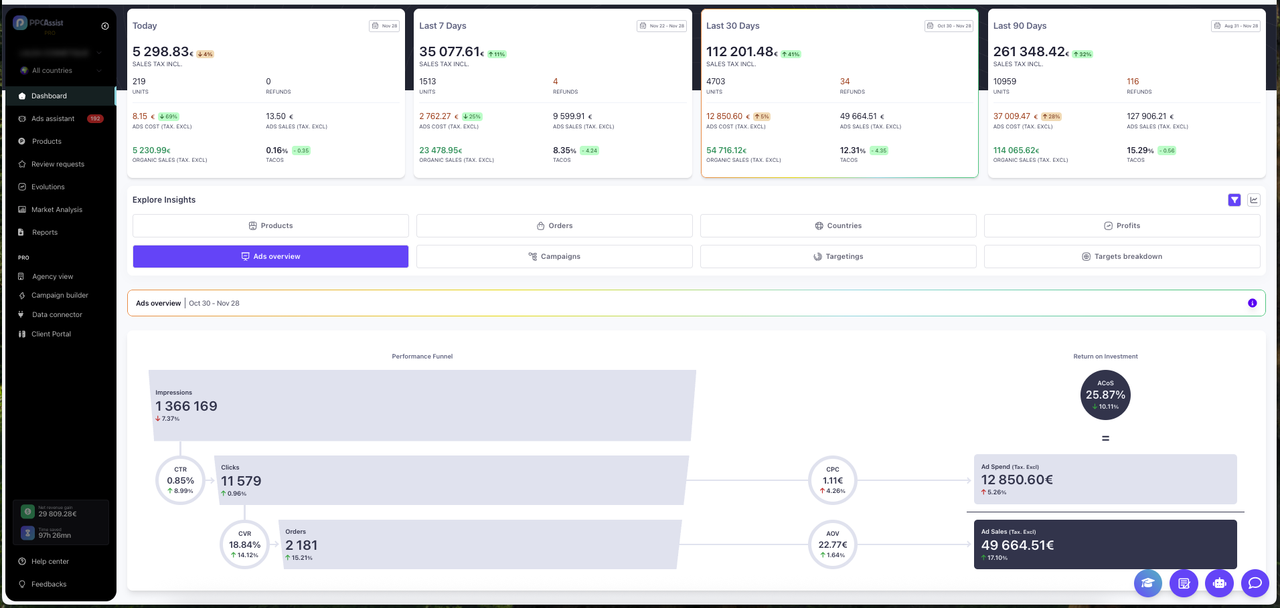Open the chat bubble support icon

pos(1255,583)
